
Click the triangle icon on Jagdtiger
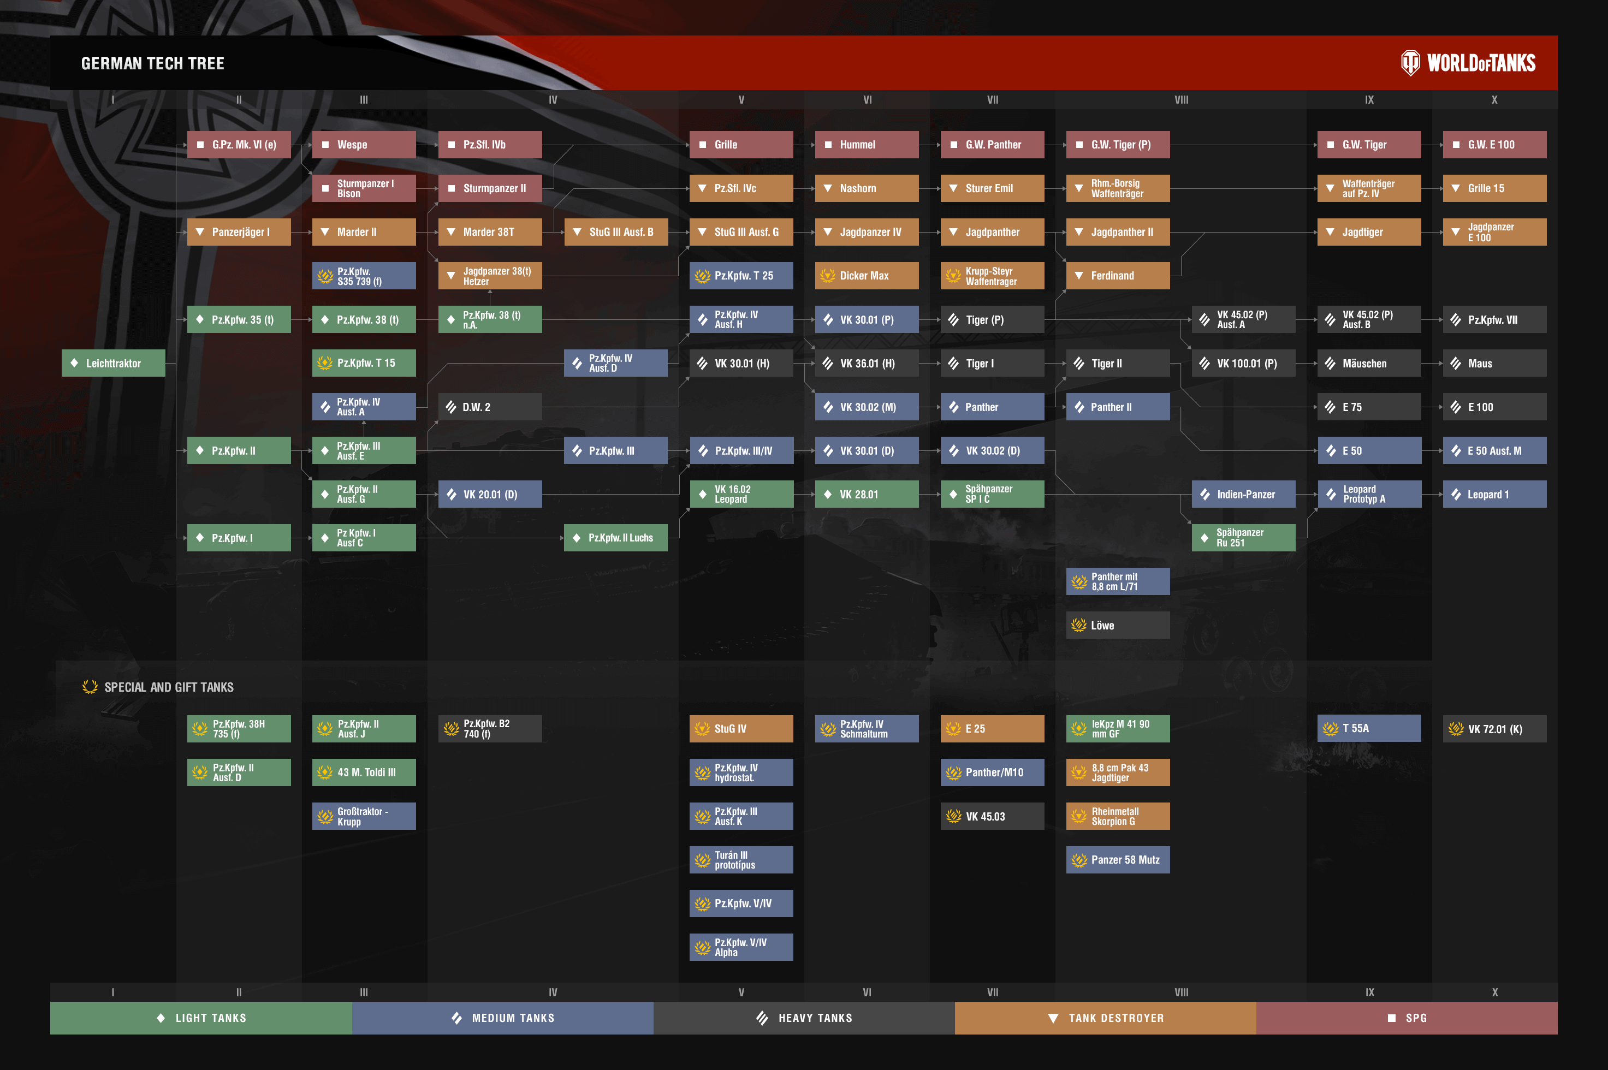[1330, 232]
